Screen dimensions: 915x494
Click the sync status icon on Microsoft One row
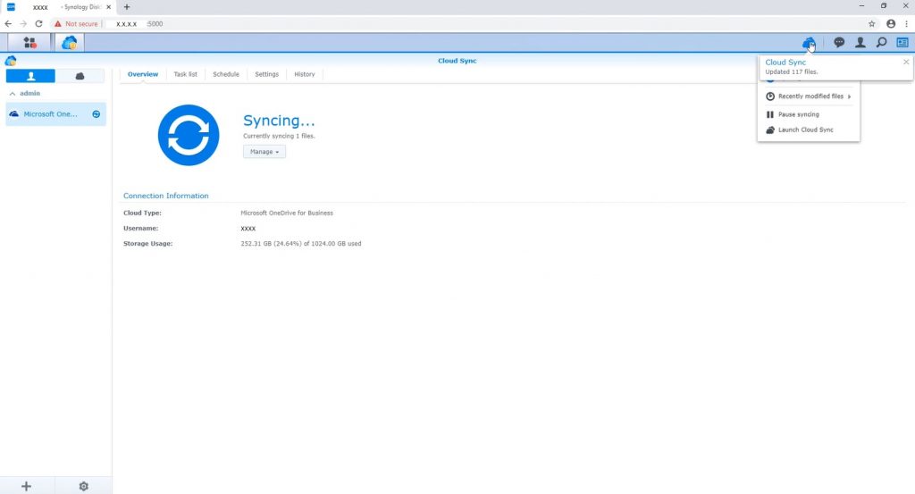click(x=97, y=114)
